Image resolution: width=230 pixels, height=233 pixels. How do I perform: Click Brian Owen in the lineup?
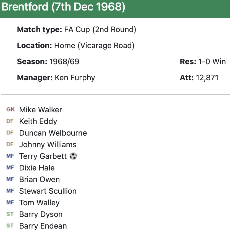40,179
